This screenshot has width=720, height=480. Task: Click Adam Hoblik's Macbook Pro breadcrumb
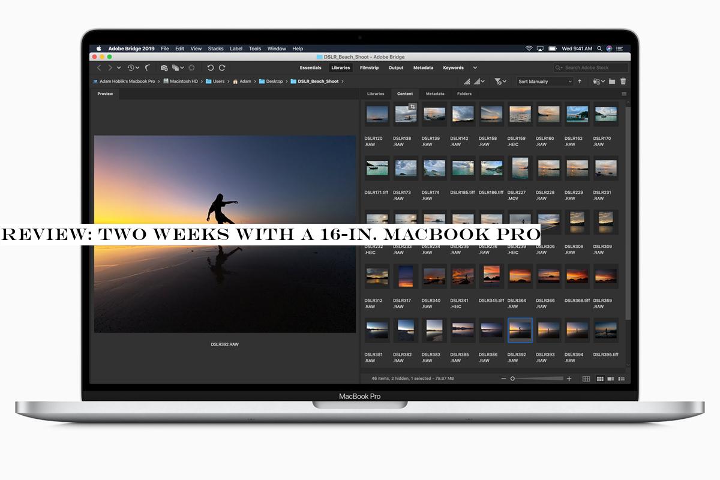(x=124, y=81)
